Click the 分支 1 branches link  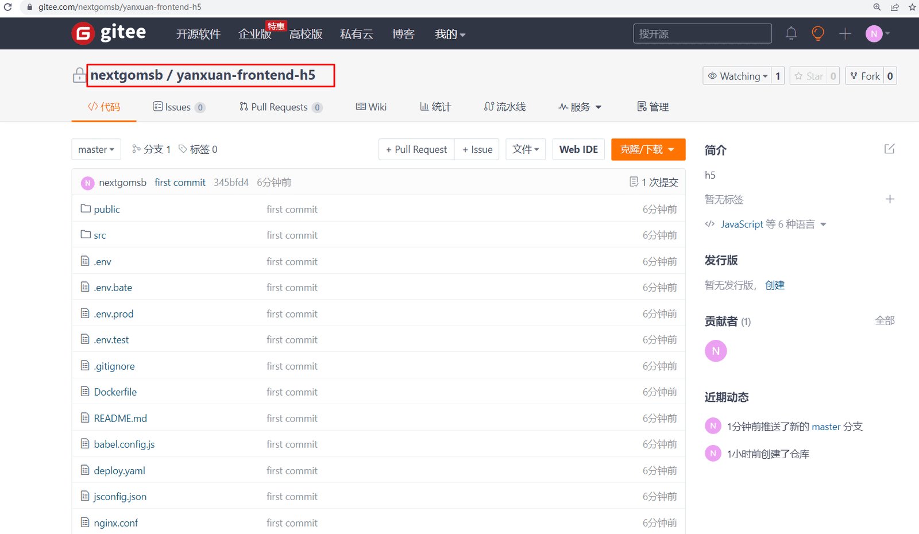click(x=152, y=149)
